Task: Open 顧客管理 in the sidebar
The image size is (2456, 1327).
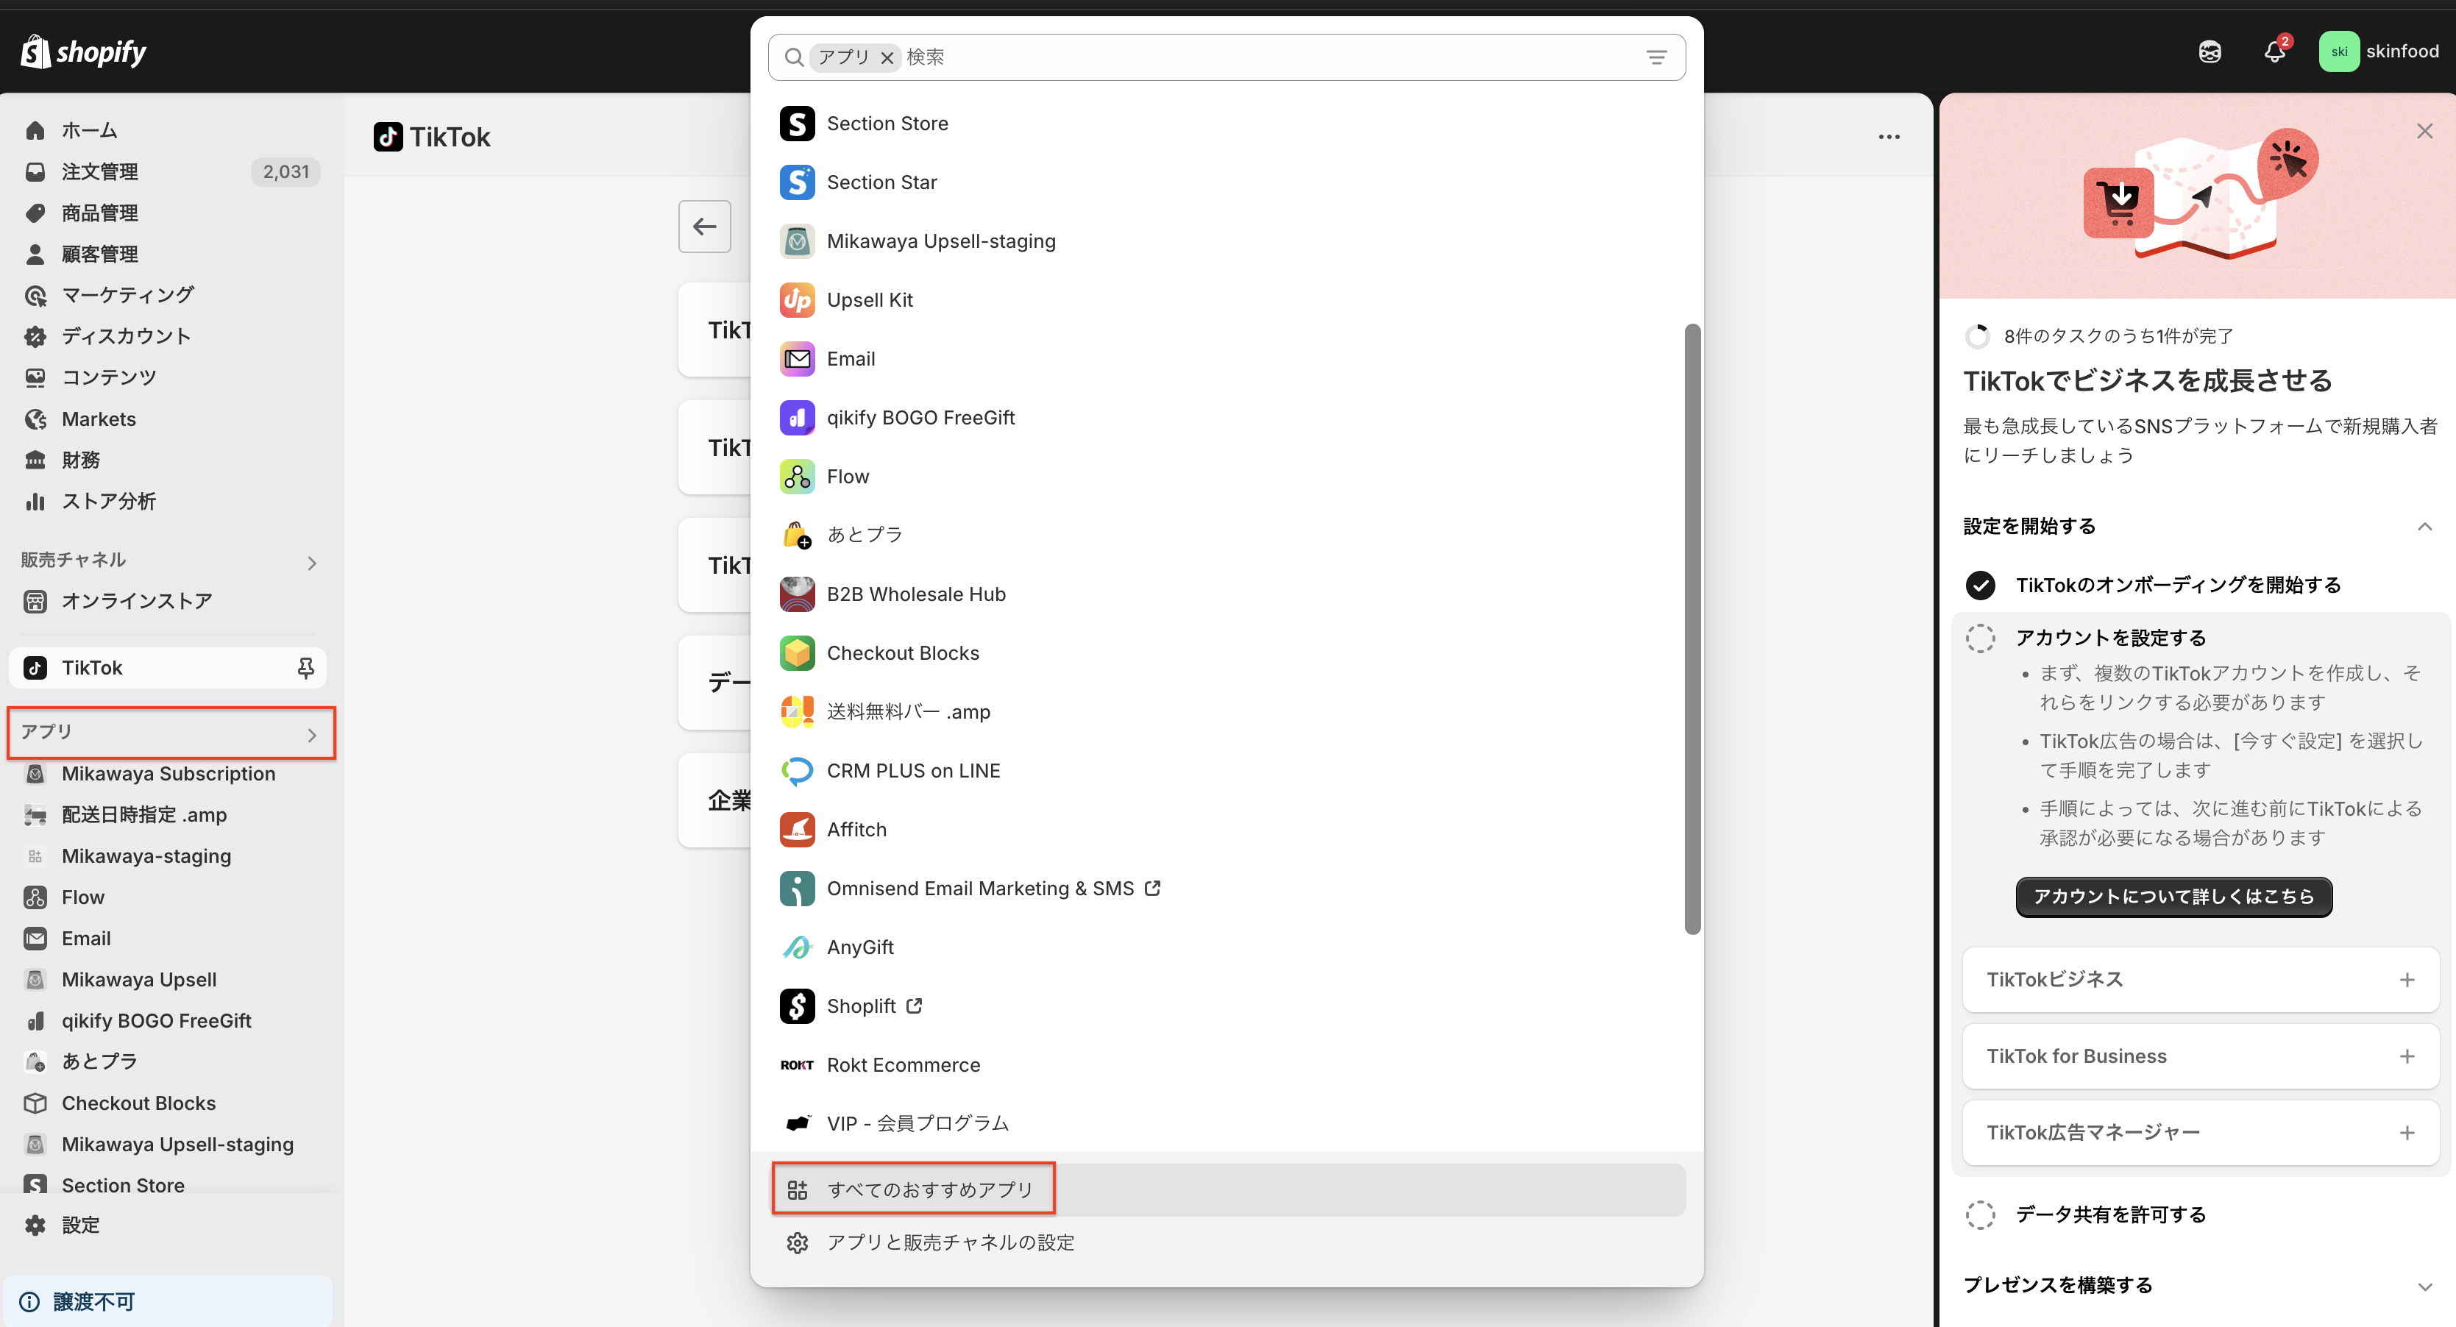Action: pos(168,255)
